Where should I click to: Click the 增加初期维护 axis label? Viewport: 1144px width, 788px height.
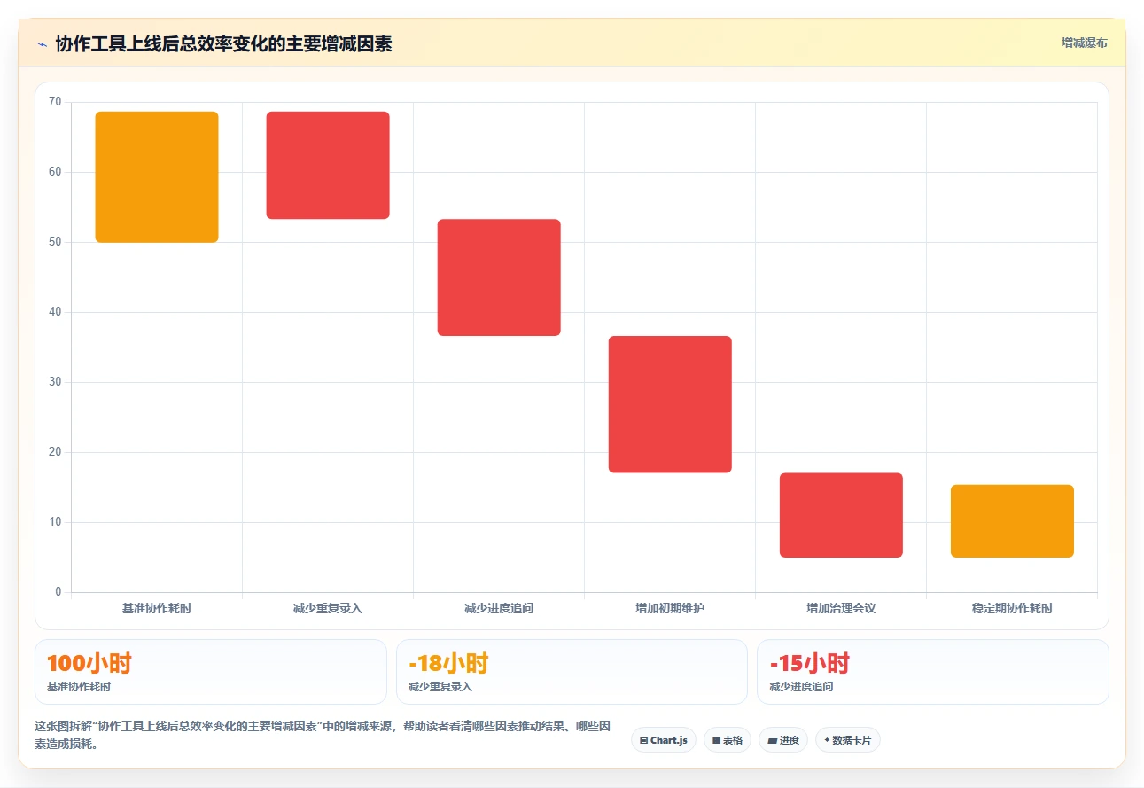(670, 609)
